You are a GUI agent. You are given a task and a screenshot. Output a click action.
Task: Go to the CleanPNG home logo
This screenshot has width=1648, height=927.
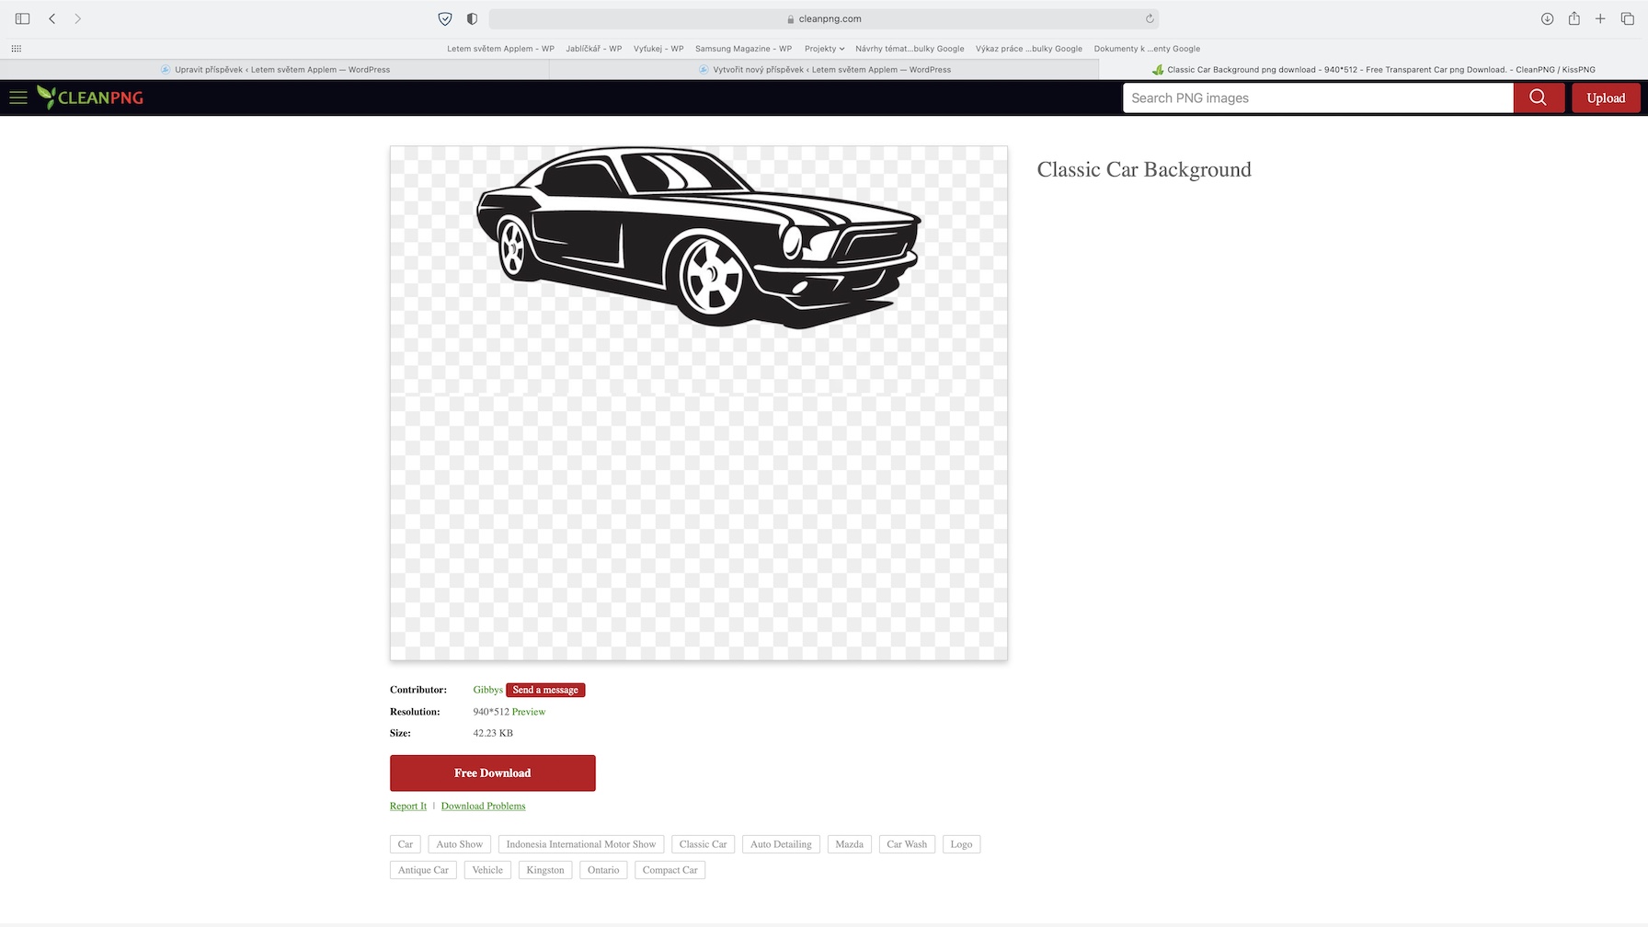click(90, 97)
